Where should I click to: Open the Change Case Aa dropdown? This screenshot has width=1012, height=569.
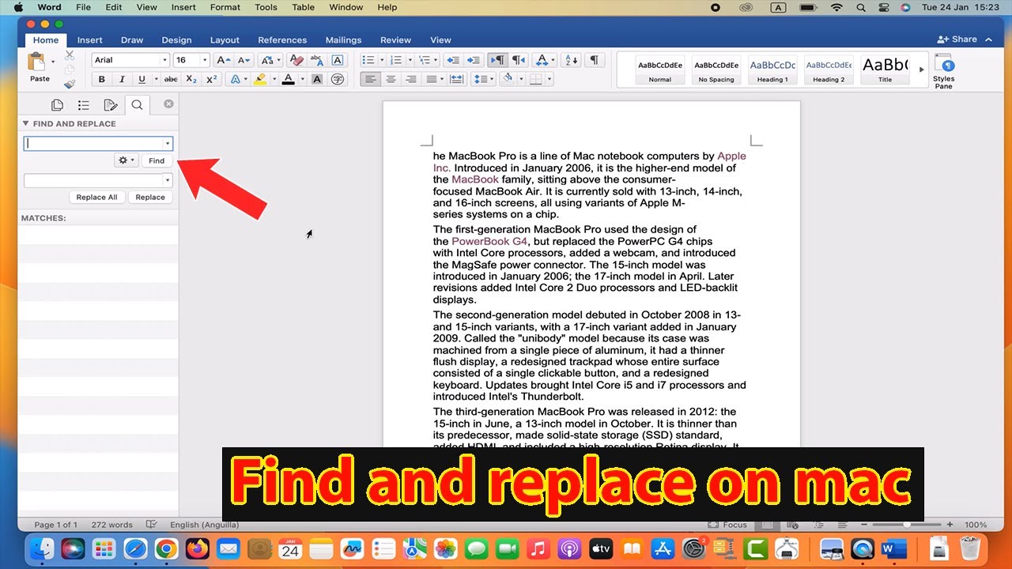pyautogui.click(x=270, y=60)
